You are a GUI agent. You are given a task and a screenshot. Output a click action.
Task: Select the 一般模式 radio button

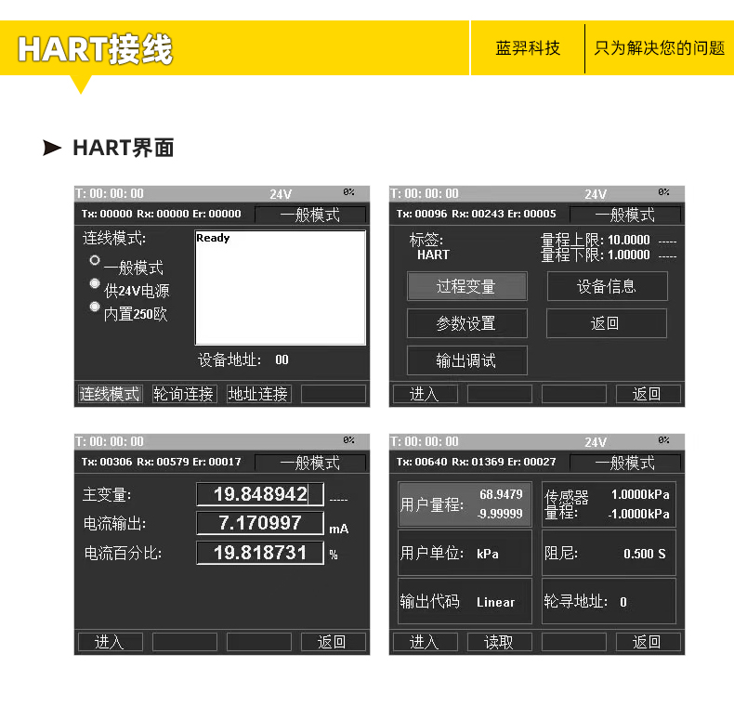tap(95, 260)
